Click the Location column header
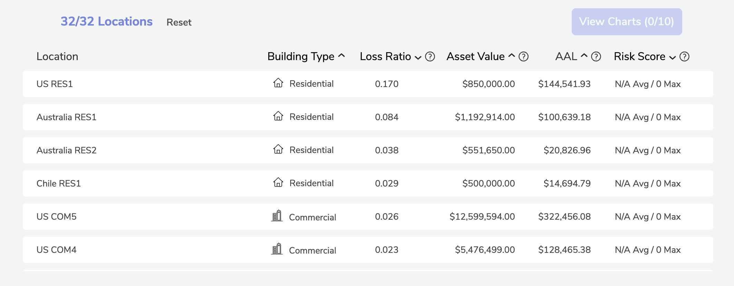Image resolution: width=734 pixels, height=286 pixels. click(57, 56)
